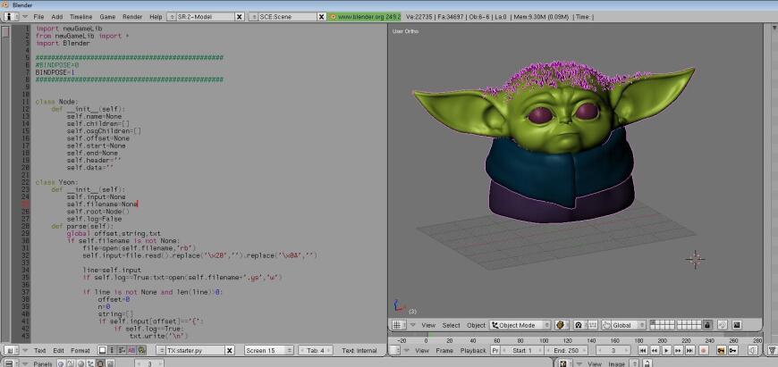778x367 pixels.
Task: Toggle syntax highlighting AB button
Action: [x=131, y=351]
